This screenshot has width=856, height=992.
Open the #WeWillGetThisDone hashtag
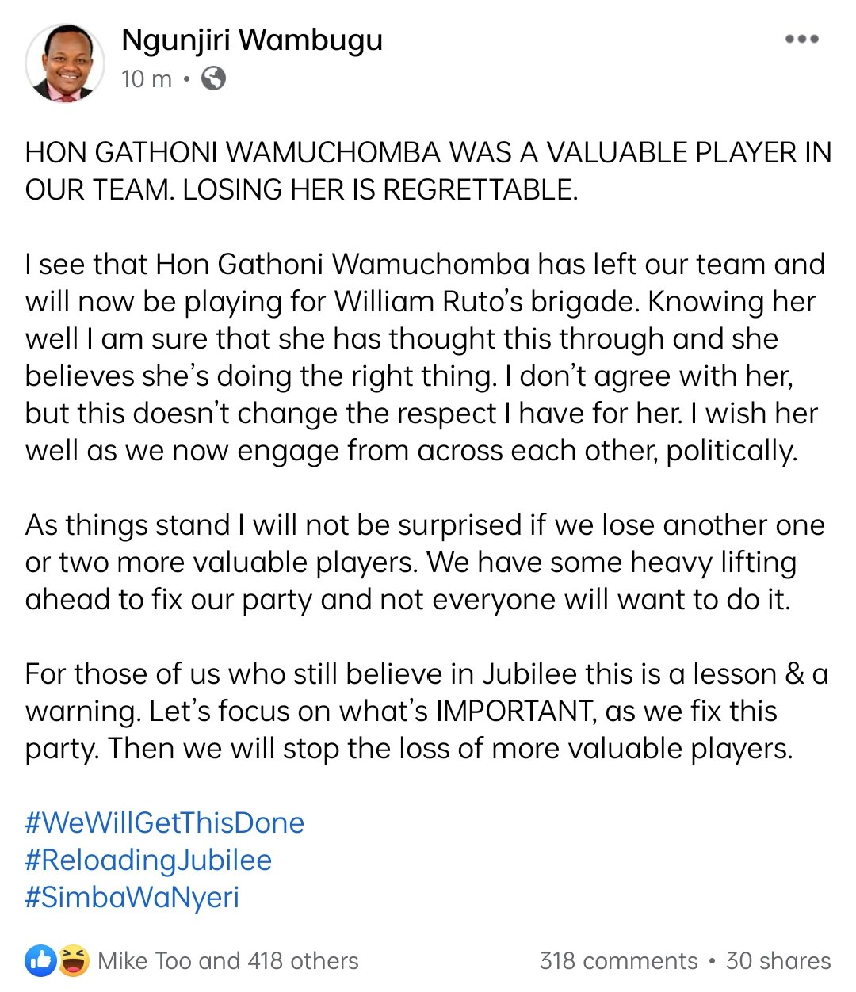(165, 822)
